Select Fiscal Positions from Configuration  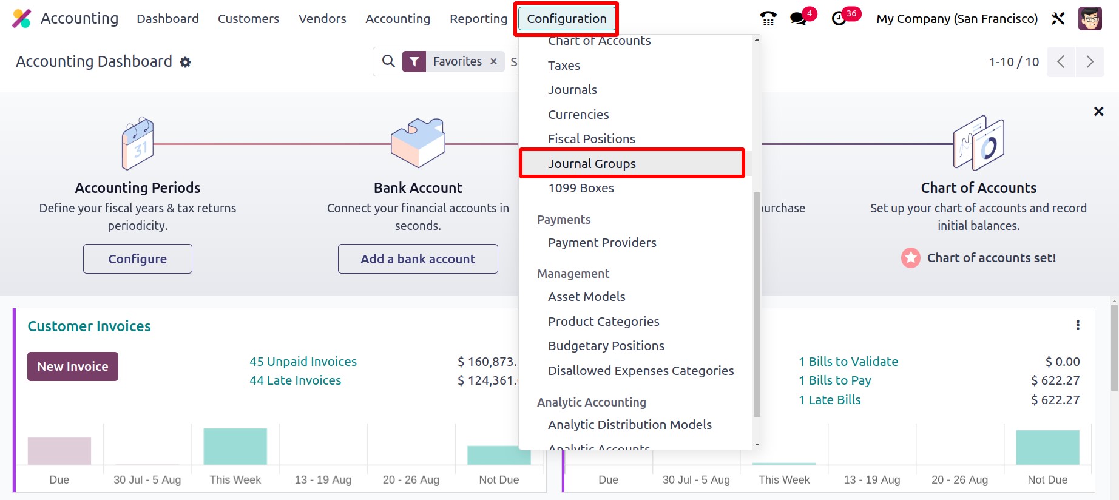[x=592, y=139]
